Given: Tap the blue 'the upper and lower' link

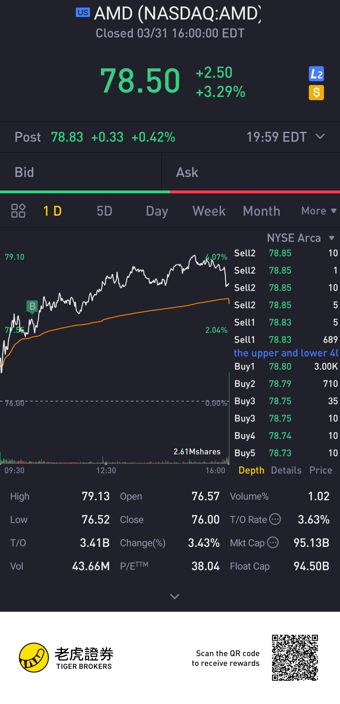Looking at the screenshot, I should [x=286, y=353].
